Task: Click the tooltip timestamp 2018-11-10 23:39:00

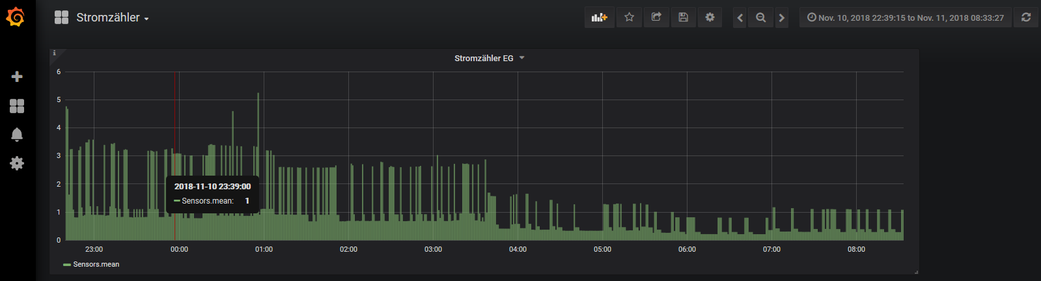Action: pyautogui.click(x=212, y=186)
